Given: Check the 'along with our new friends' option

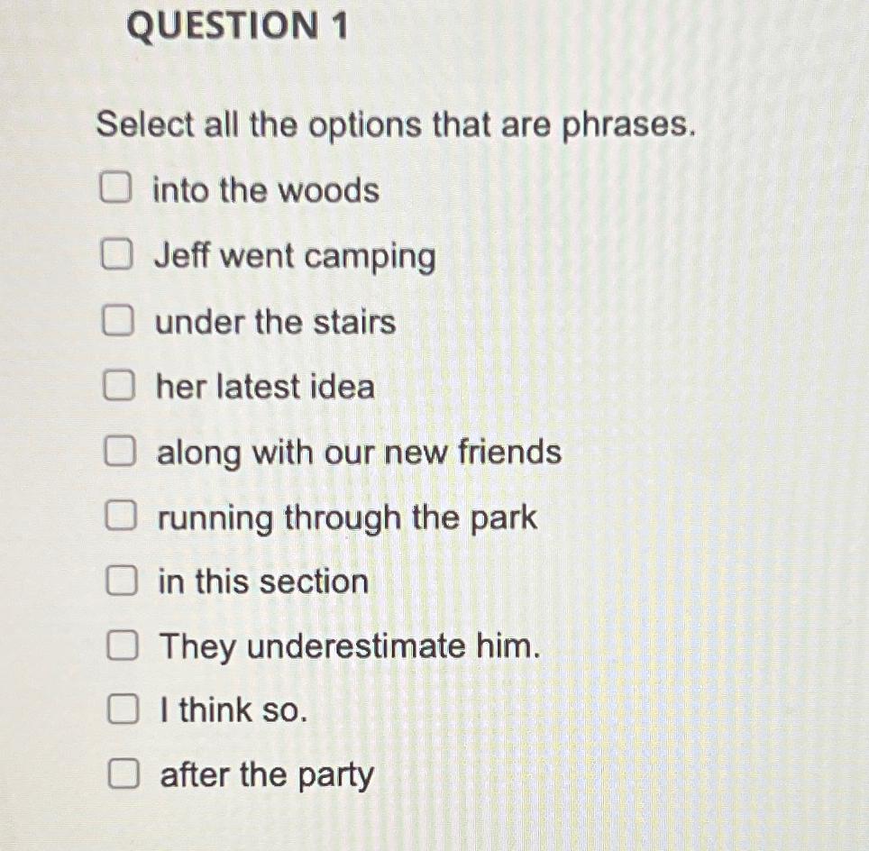Looking at the screenshot, I should click(120, 451).
